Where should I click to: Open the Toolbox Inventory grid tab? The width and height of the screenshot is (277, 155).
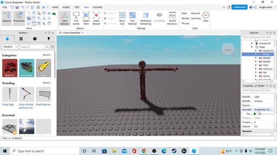21,39
